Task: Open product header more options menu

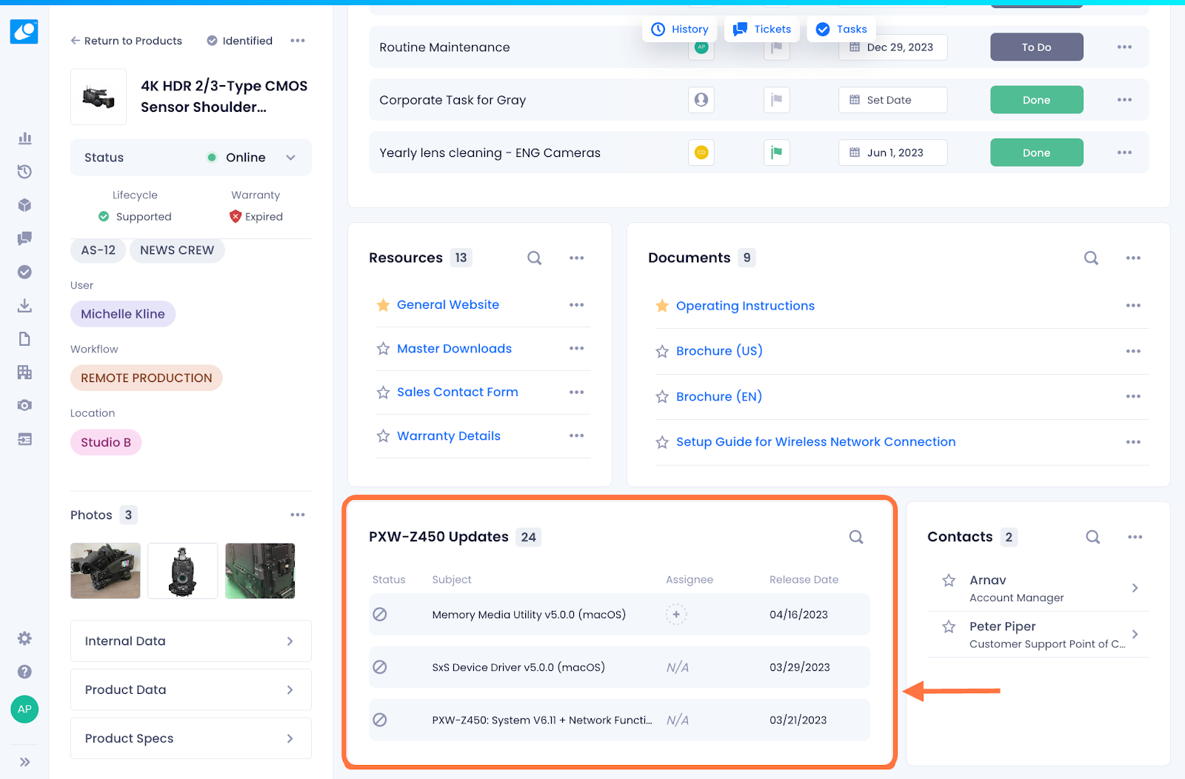Action: click(x=298, y=41)
